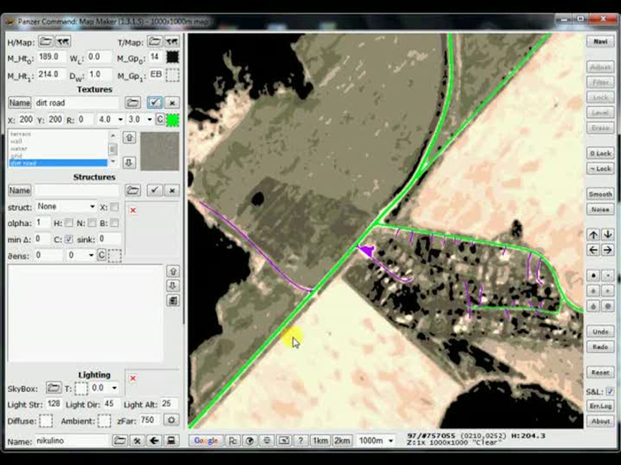621x465 pixels.
Task: Click the Navi button
Action: pyautogui.click(x=600, y=41)
